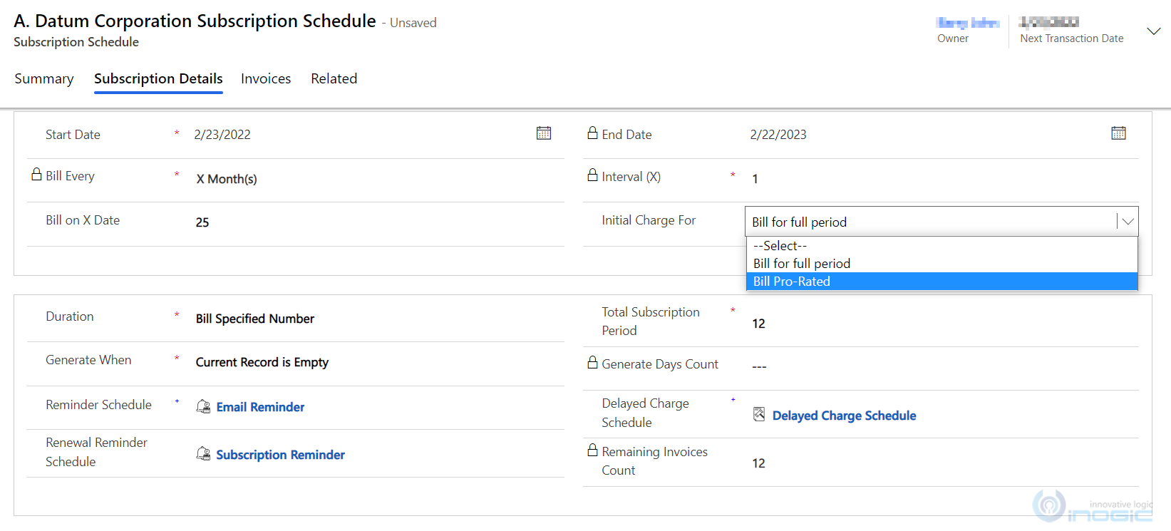This screenshot has height=531, width=1171.
Task: Go to the Related tab
Action: 334,78
